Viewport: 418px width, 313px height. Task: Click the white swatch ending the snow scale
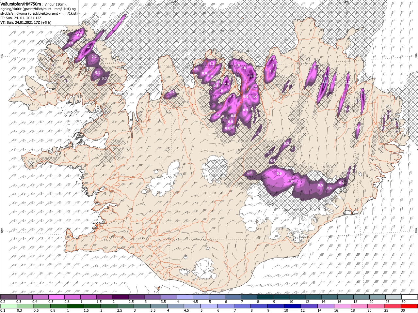coord(409,297)
